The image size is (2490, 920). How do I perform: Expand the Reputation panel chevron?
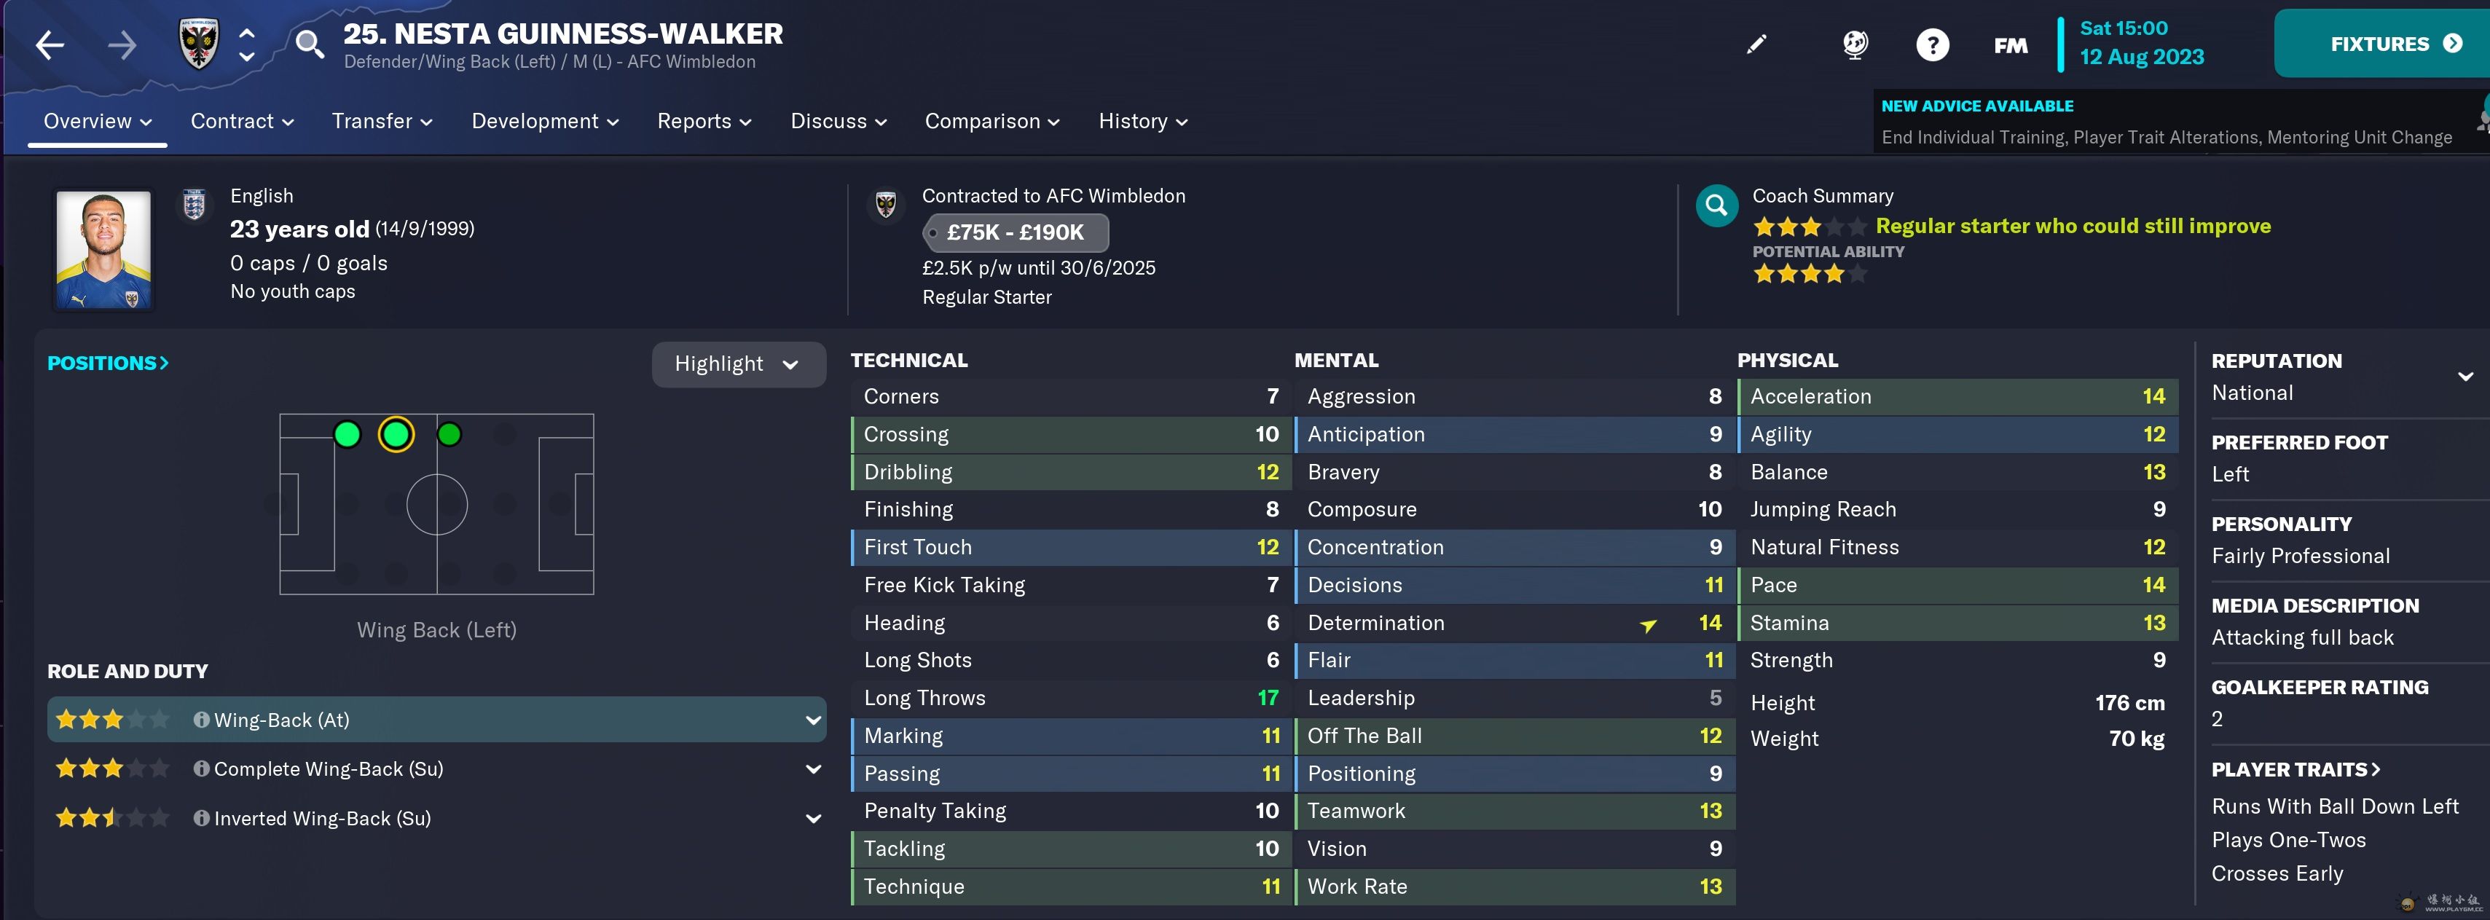click(2465, 376)
